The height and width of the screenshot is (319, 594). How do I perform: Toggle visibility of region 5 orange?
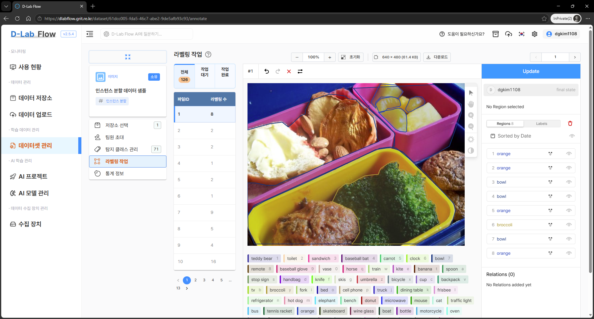click(x=569, y=211)
